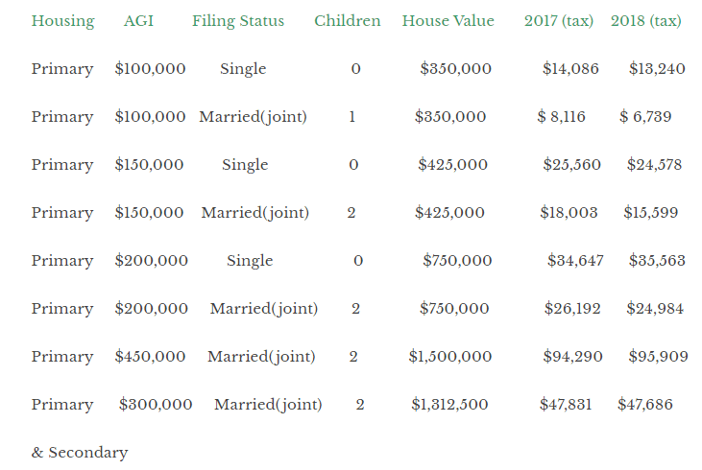Screen dimensions: 702x470
Task: Click the $13,240 tax value
Action: [657, 69]
